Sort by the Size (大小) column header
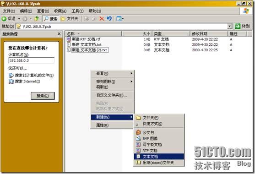255x174 pixels. click(x=137, y=34)
